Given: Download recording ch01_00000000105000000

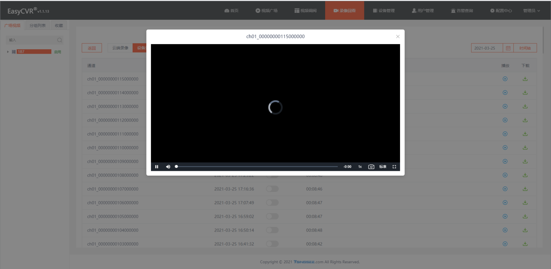Looking at the screenshot, I should (x=525, y=216).
